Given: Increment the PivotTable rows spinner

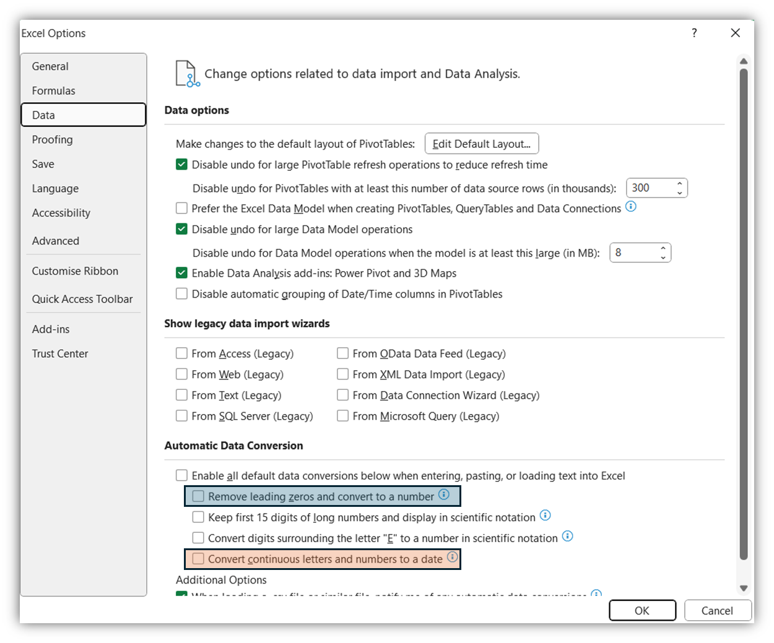Looking at the screenshot, I should [679, 184].
